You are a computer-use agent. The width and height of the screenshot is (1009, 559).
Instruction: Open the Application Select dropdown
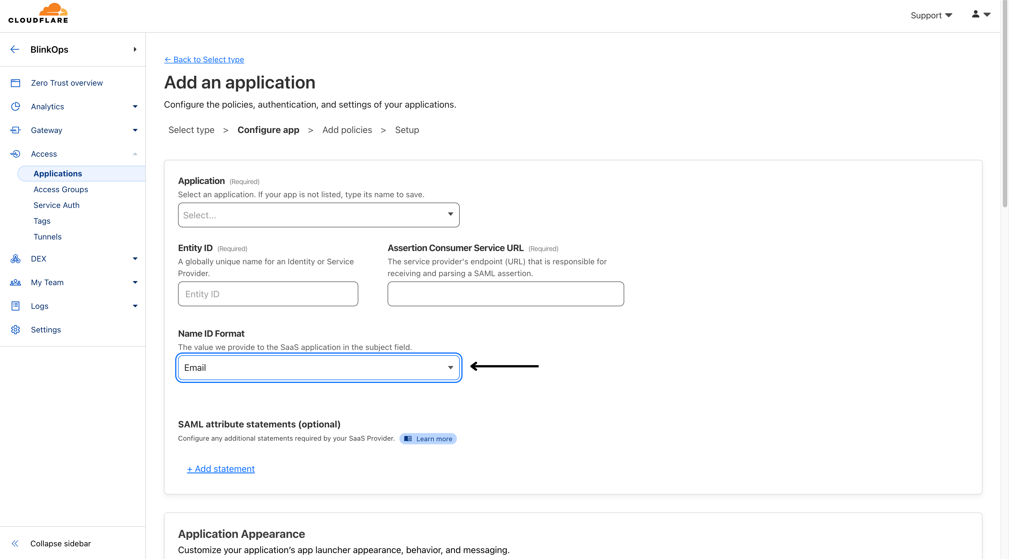tap(318, 215)
